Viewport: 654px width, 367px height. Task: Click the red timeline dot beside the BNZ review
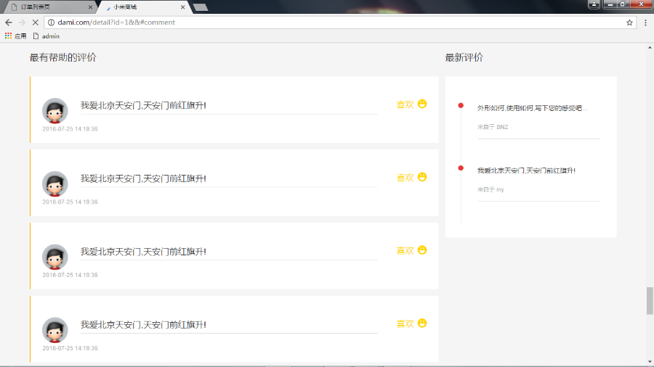[x=461, y=106]
